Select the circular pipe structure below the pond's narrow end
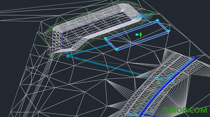The image size is (210, 117). [x=67, y=57]
